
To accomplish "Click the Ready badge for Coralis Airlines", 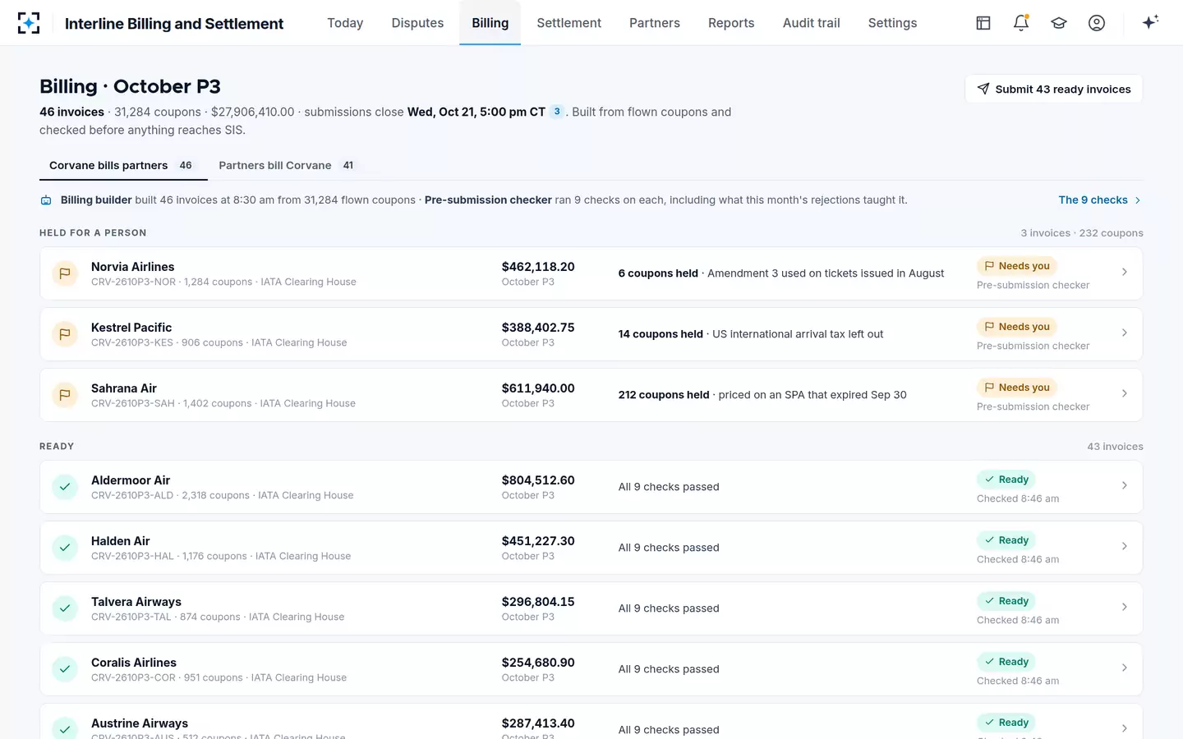I will click(x=1006, y=662).
